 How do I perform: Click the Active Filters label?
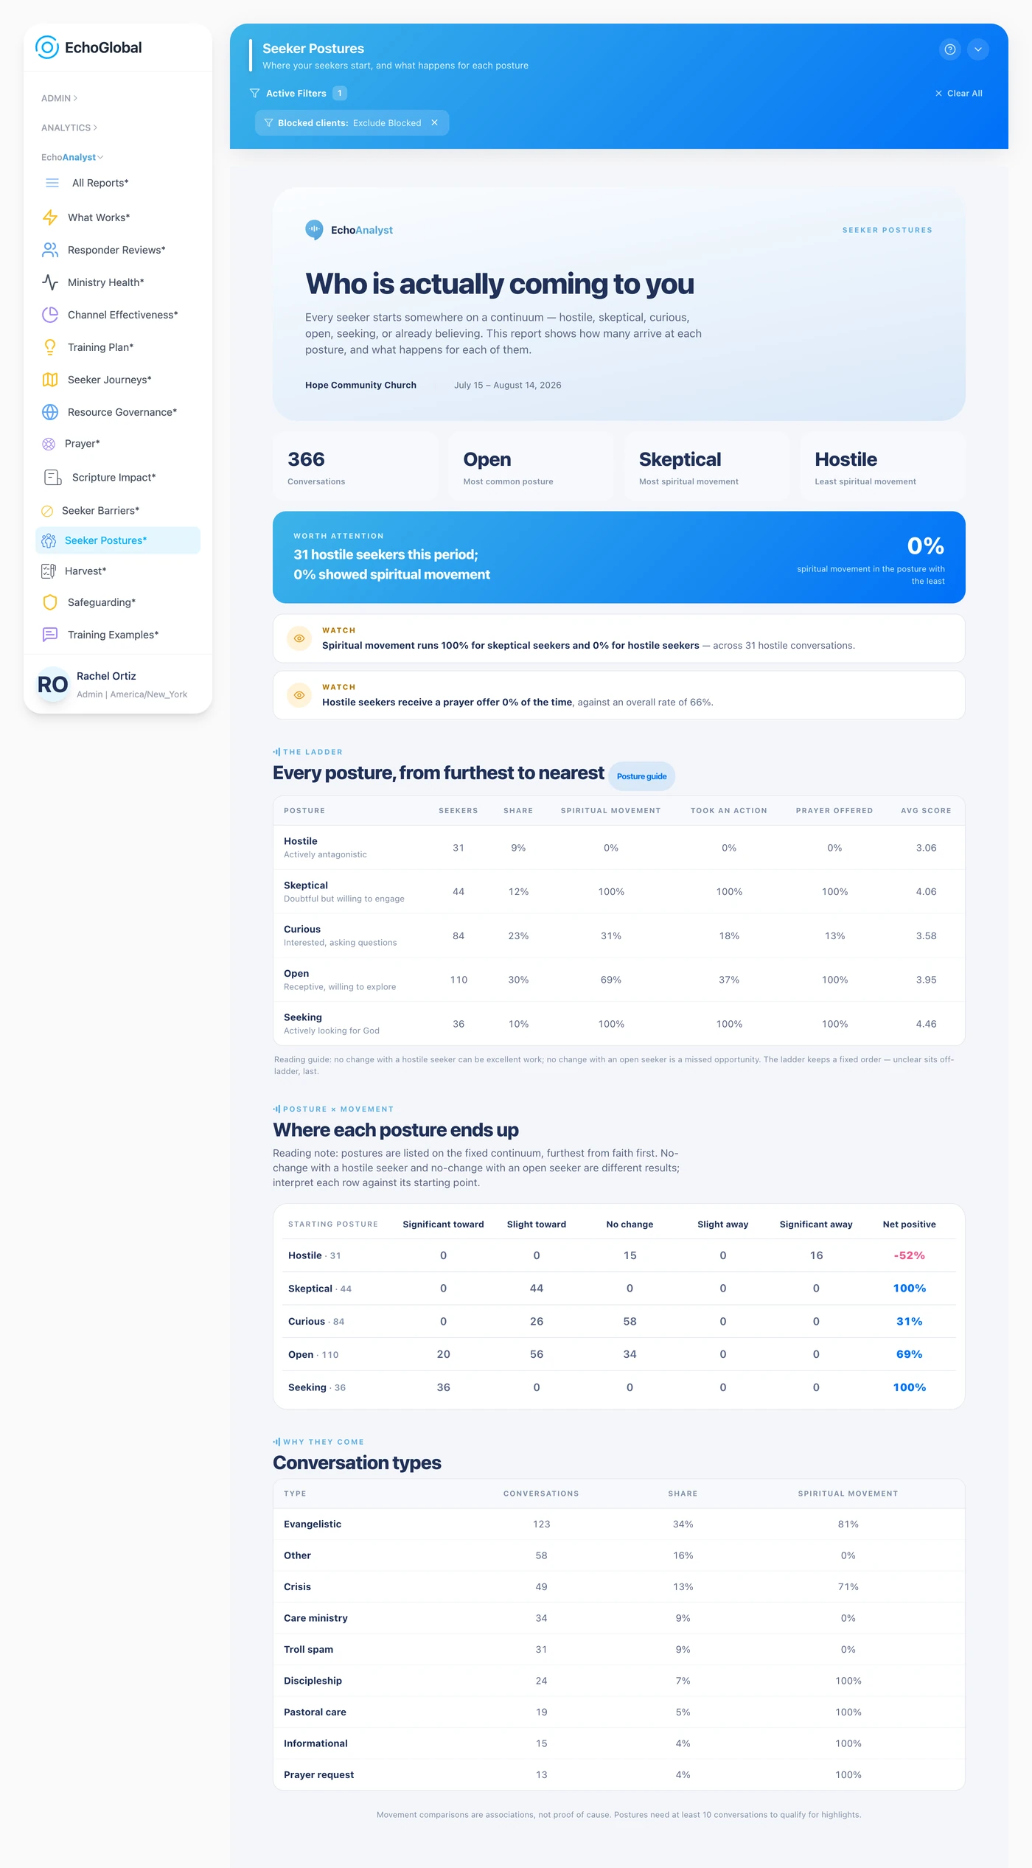tap(296, 94)
